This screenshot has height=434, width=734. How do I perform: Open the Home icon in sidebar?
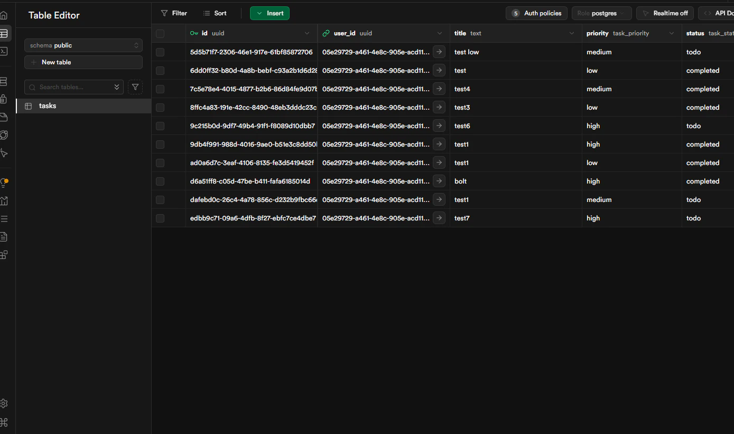(4, 15)
